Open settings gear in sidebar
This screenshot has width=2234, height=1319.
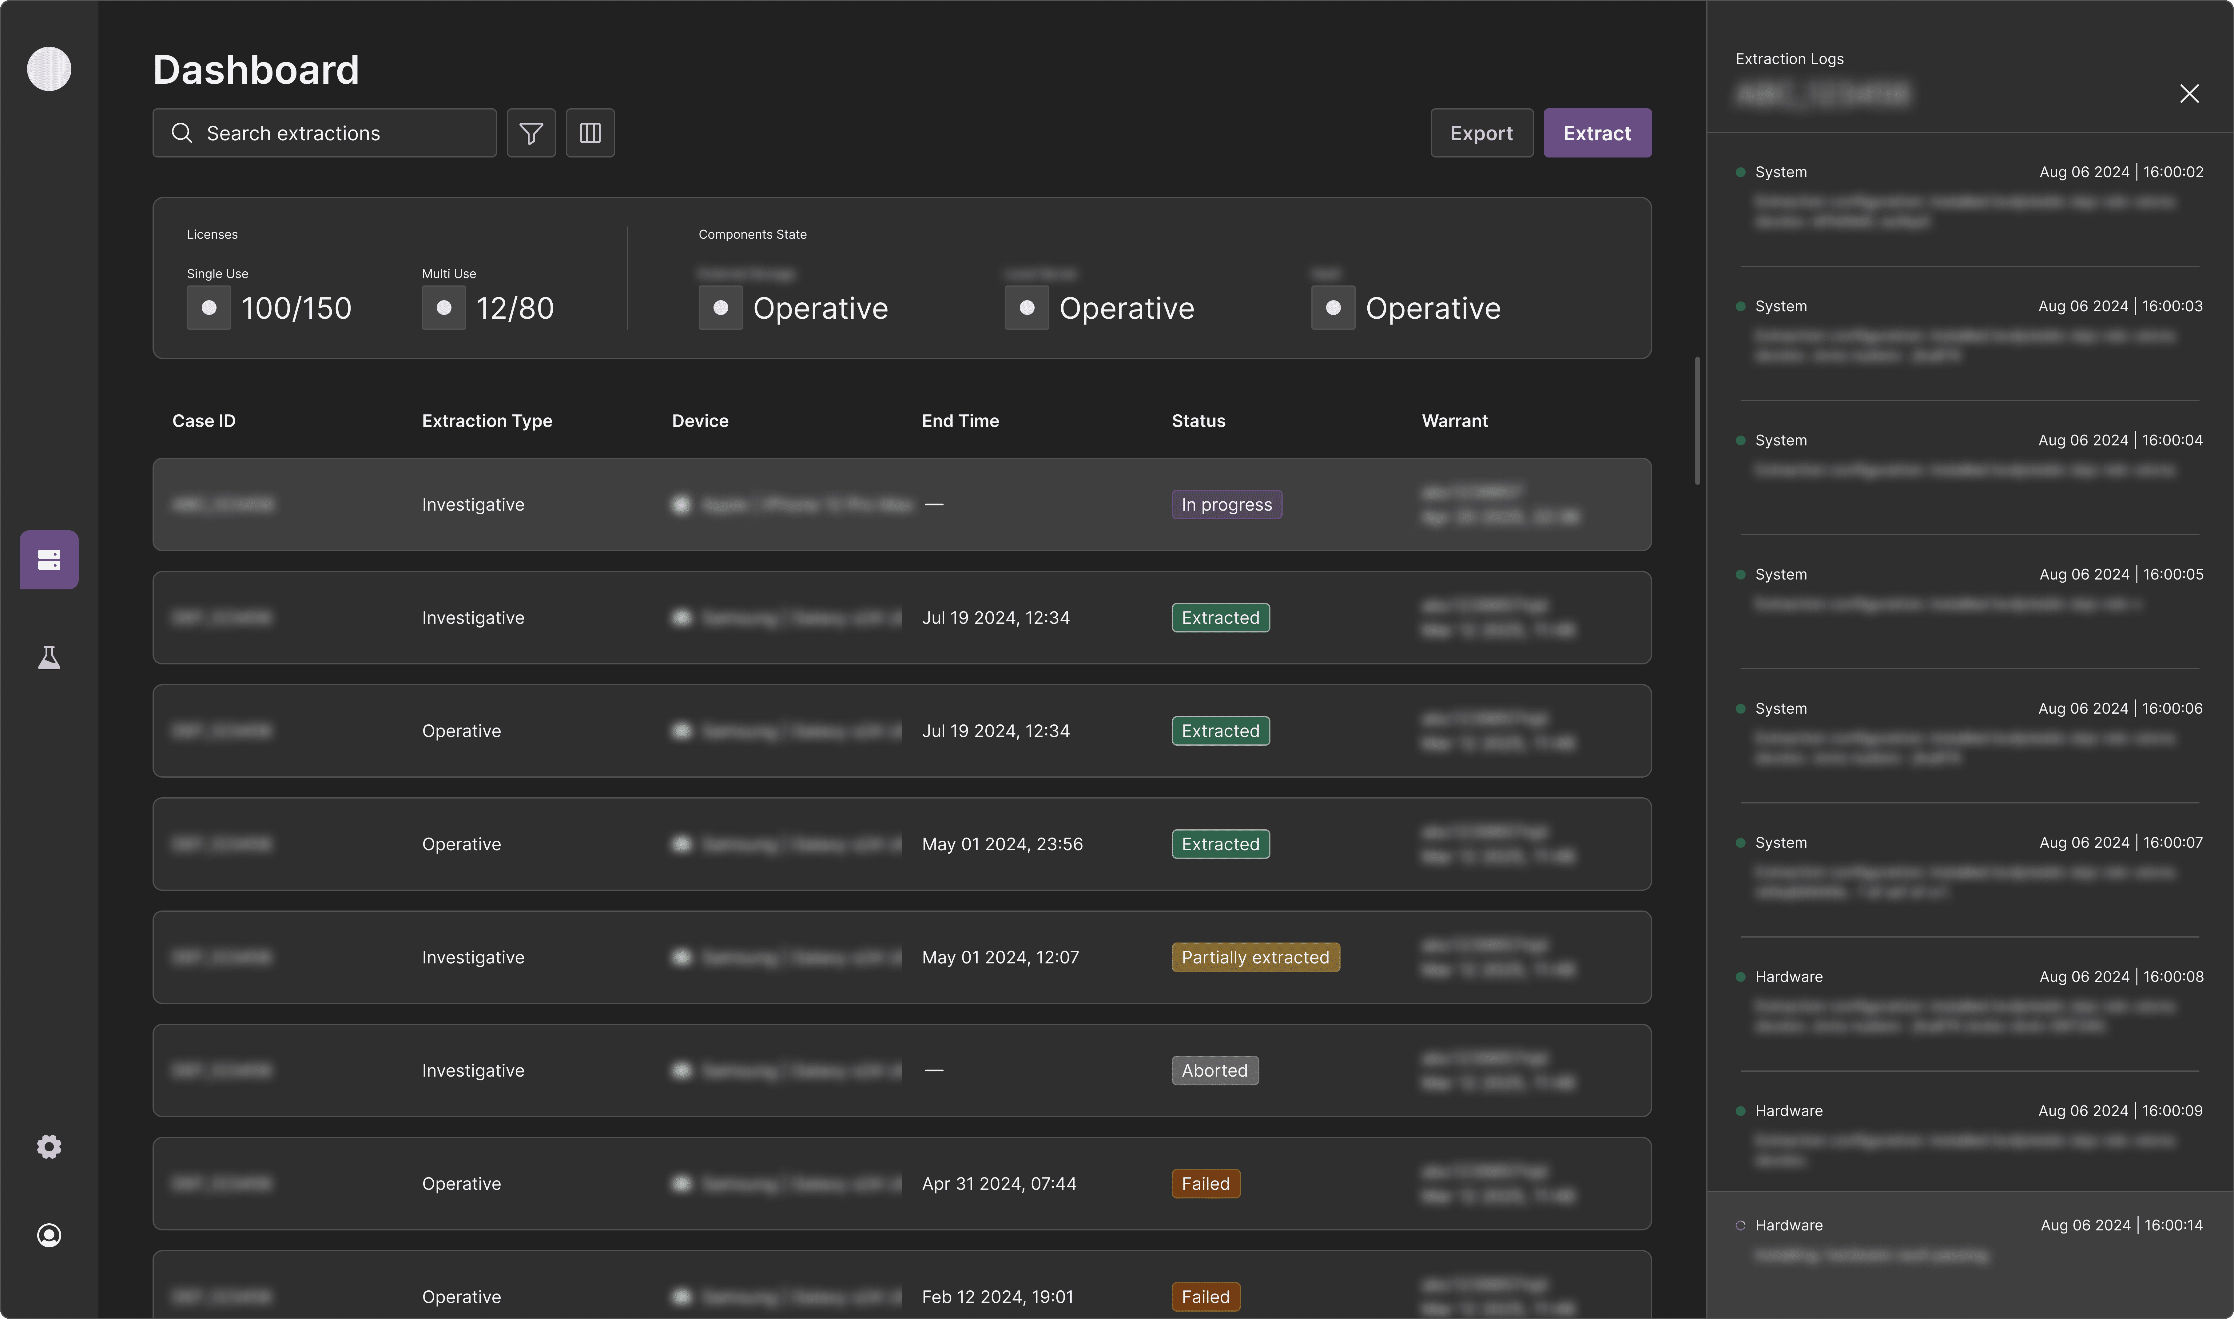coord(49,1146)
